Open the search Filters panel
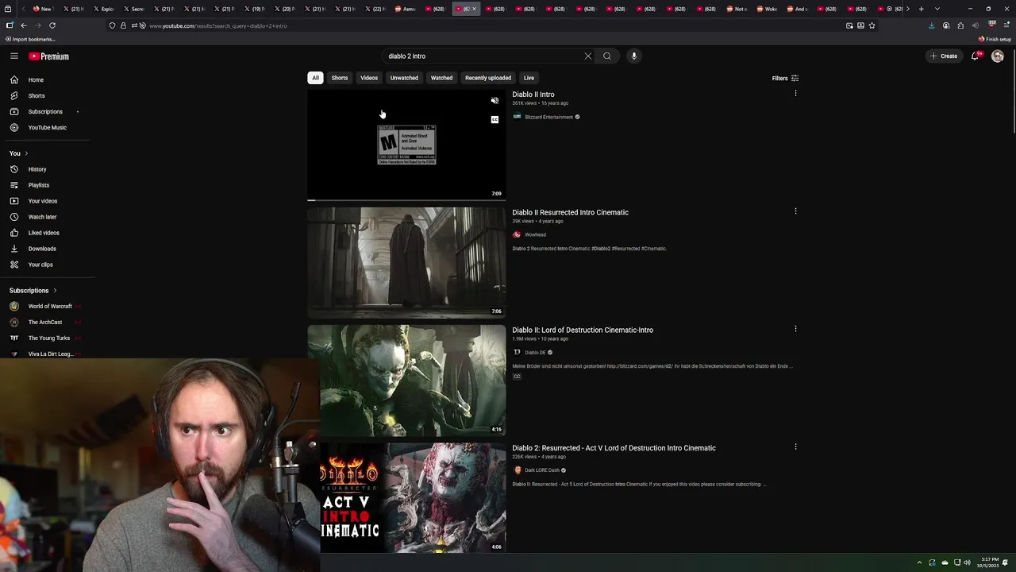This screenshot has height=572, width=1016. click(785, 79)
